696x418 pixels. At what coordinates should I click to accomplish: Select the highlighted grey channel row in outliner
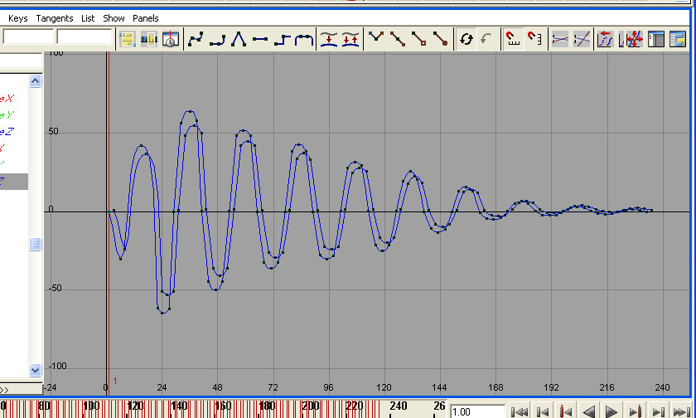tap(14, 182)
